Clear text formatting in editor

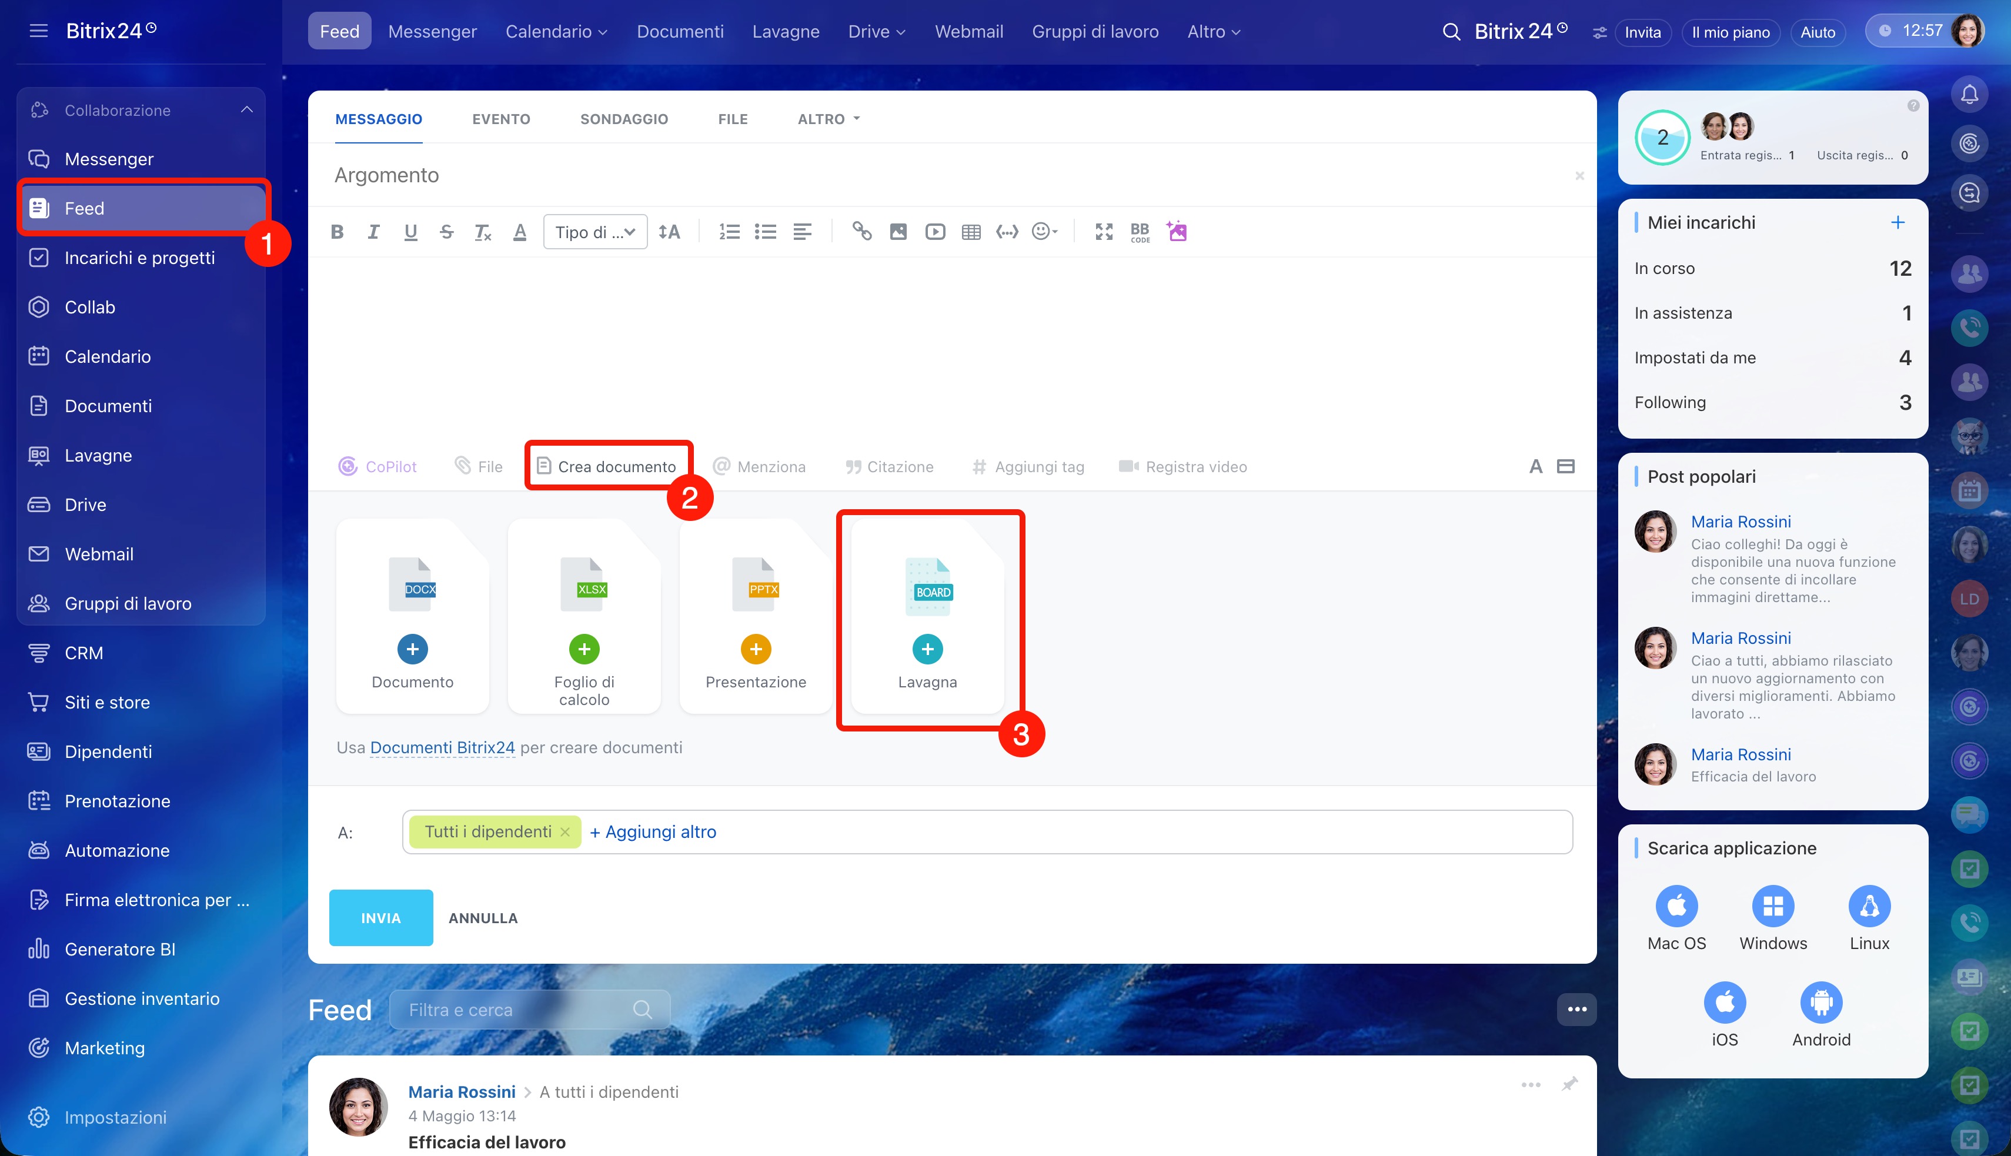click(x=483, y=232)
